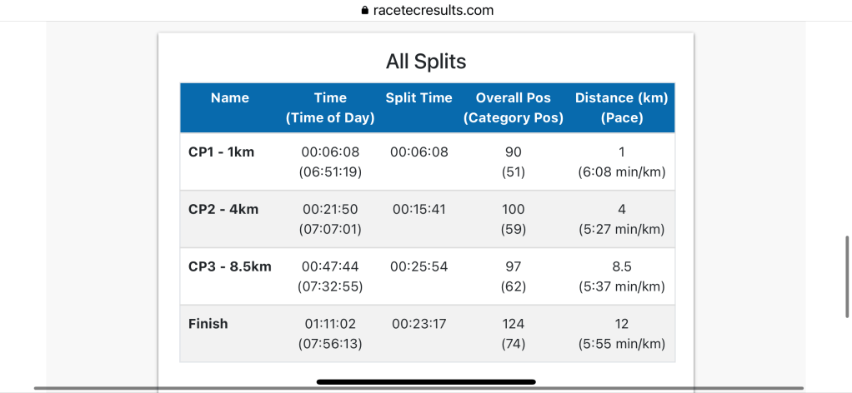Click the Finish row label
This screenshot has height=393, width=852.
click(208, 324)
